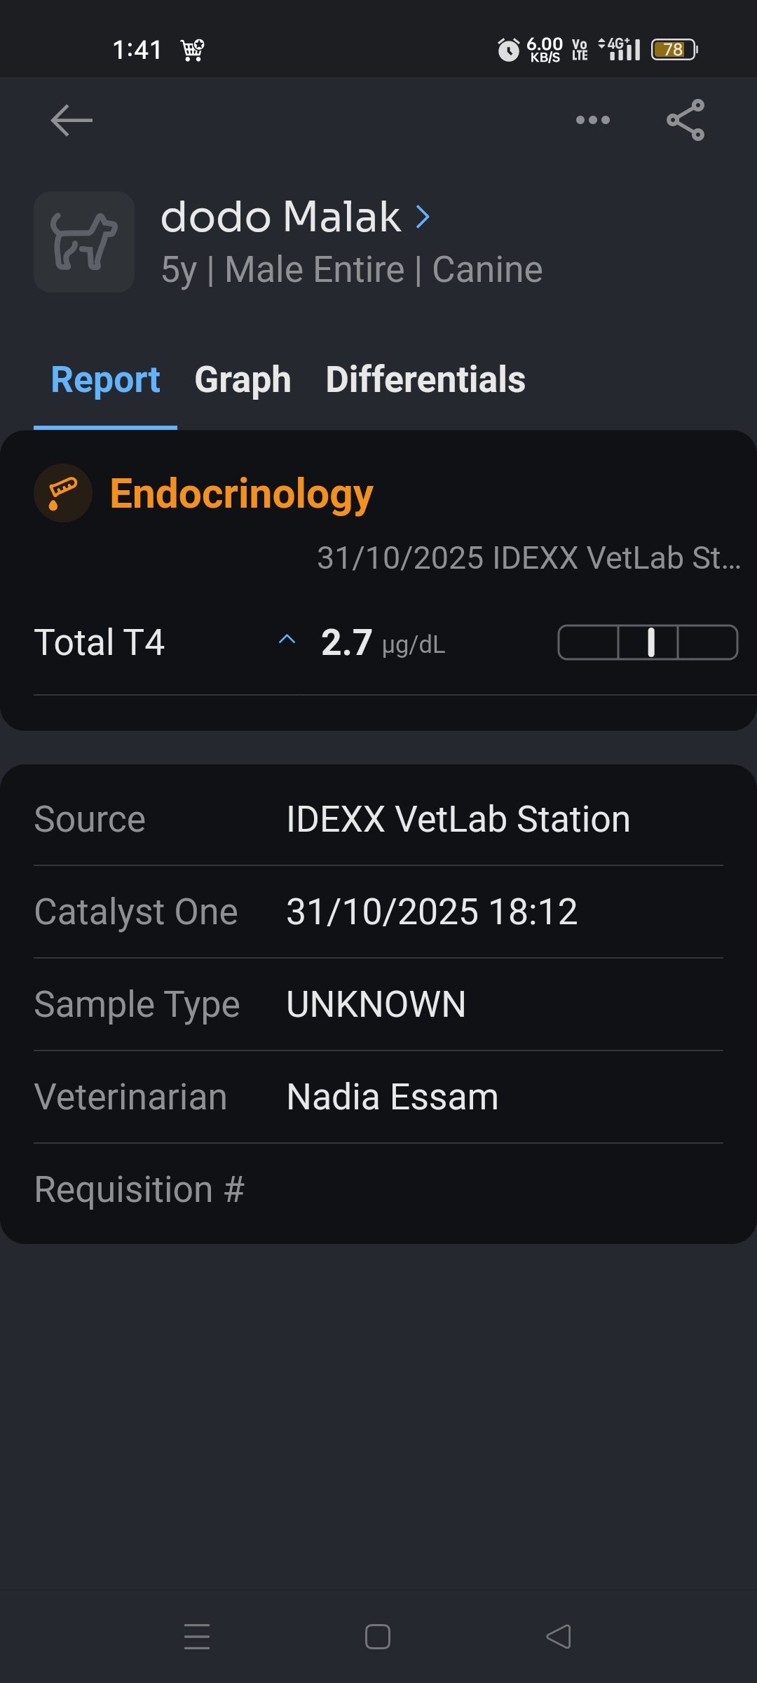Switch to the Graph tab
This screenshot has height=1683, width=757.
[x=243, y=379]
